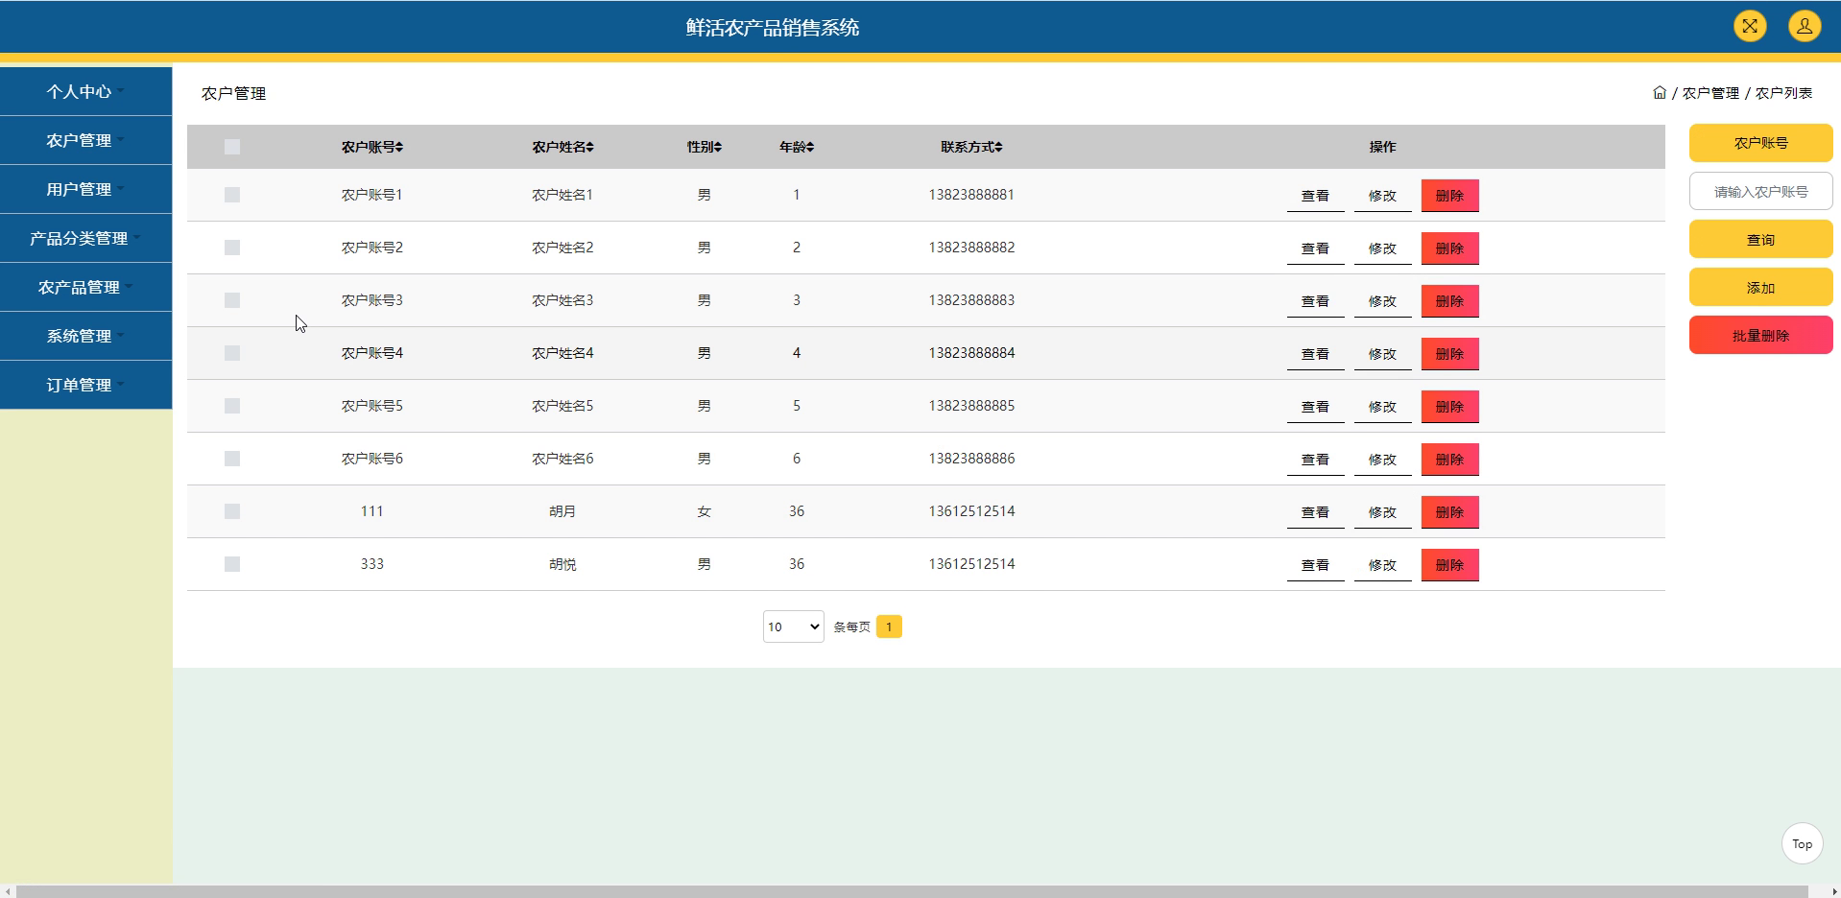Click 查看 for 胡悦 row
The image size is (1841, 898).
click(1315, 565)
